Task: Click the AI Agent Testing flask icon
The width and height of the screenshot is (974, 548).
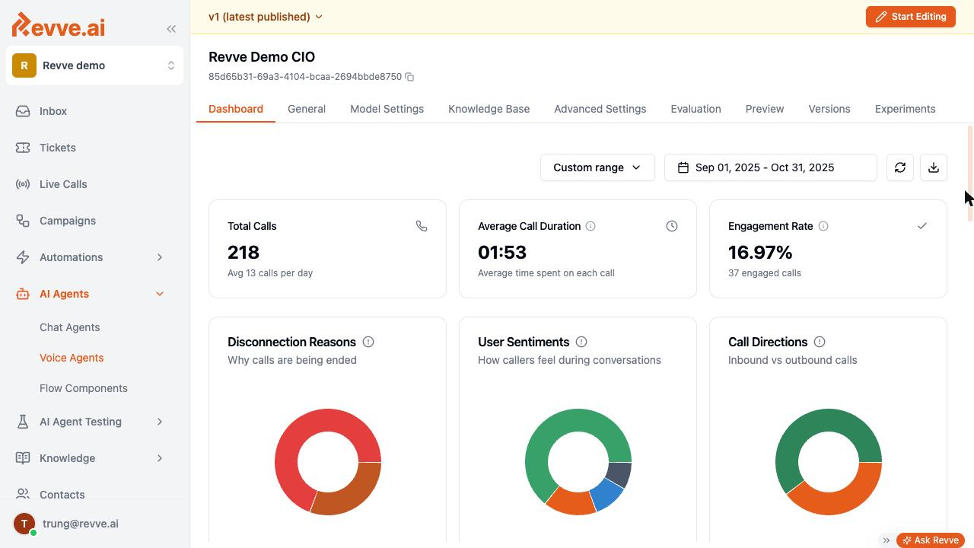Action: (x=23, y=422)
